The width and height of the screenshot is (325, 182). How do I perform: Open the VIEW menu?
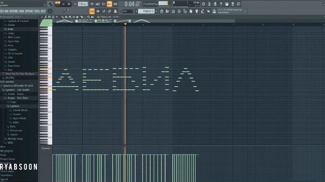click(x=21, y=11)
